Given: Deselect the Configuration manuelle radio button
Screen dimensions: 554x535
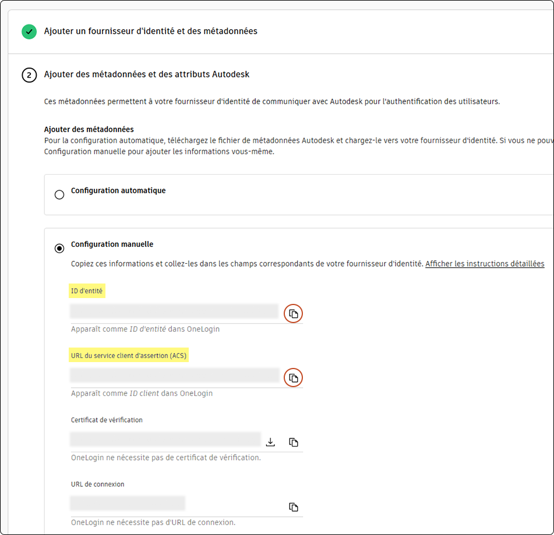Looking at the screenshot, I should (x=59, y=248).
